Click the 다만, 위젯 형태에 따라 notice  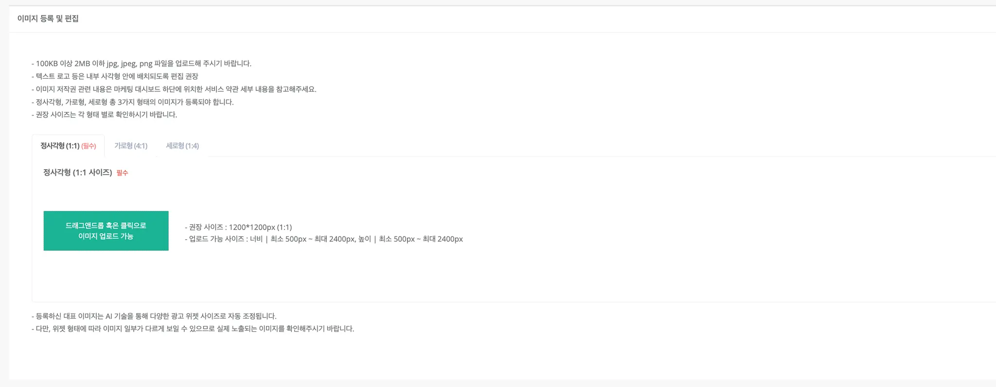coord(193,329)
